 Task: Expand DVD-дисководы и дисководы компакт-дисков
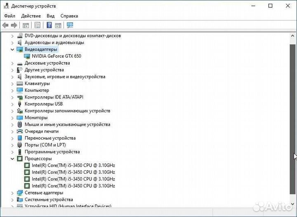click(x=12, y=36)
